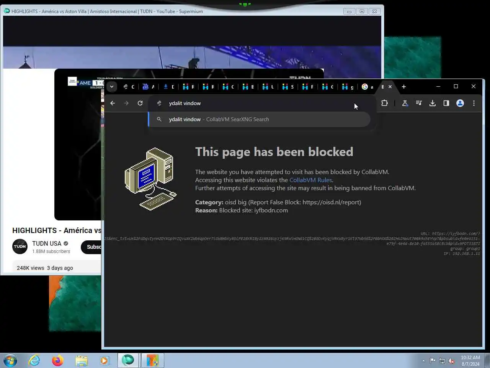Image resolution: width=490 pixels, height=368 pixels.
Task: Click the 'Reason: Blocked site: iyfbodn.com' line
Action: pyautogui.click(x=242, y=210)
